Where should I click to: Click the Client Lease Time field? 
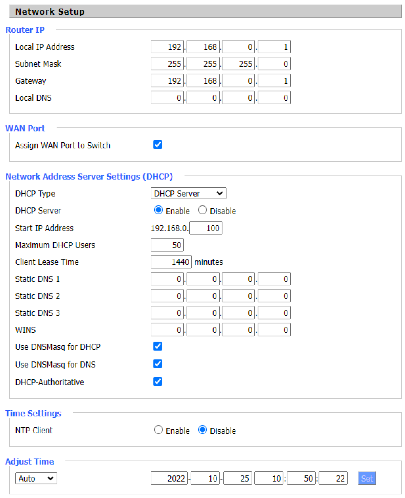(171, 262)
